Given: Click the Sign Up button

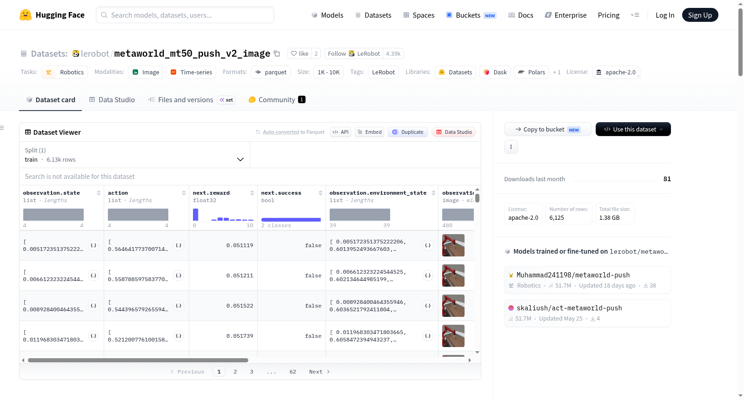Looking at the screenshot, I should coord(700,15).
